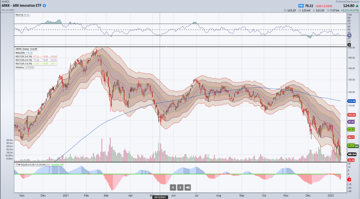Click the volume value V: 7.371m
The height and width of the screenshot is (199, 360).
point(333,10)
